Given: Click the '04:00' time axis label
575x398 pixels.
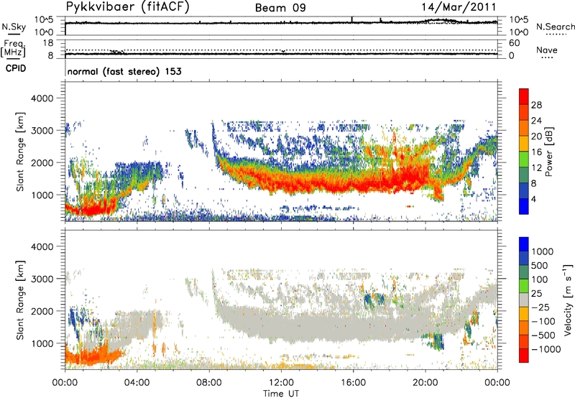Looking at the screenshot, I should pyautogui.click(x=137, y=383).
